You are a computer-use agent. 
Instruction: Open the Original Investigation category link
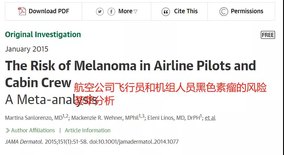(x=43, y=35)
